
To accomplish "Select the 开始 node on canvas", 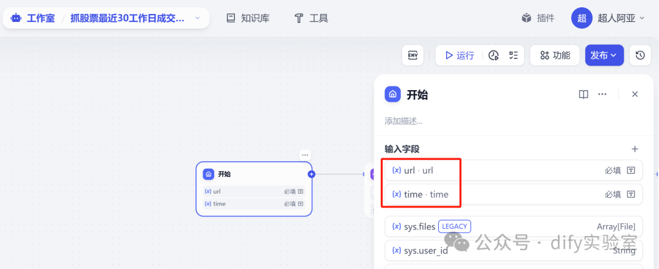I will 254,189.
